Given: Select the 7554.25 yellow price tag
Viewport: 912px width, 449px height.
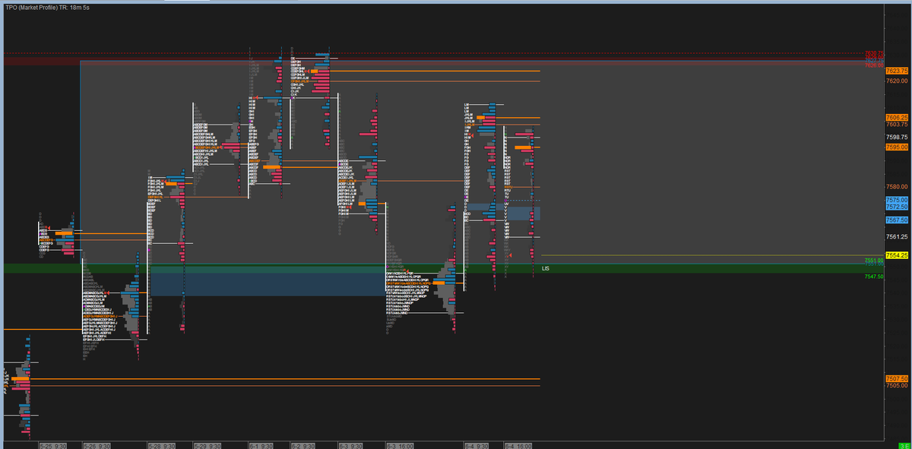Looking at the screenshot, I should (x=898, y=255).
